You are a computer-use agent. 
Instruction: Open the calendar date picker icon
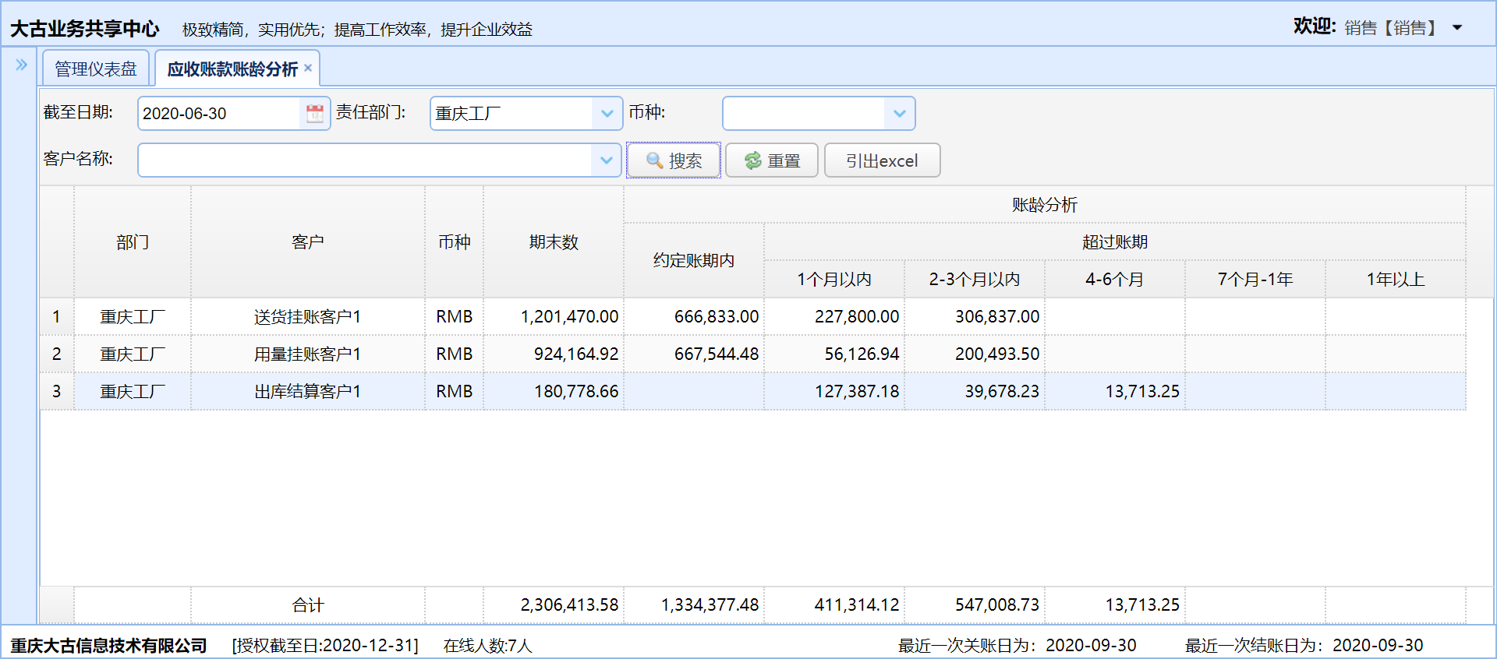[x=315, y=114]
